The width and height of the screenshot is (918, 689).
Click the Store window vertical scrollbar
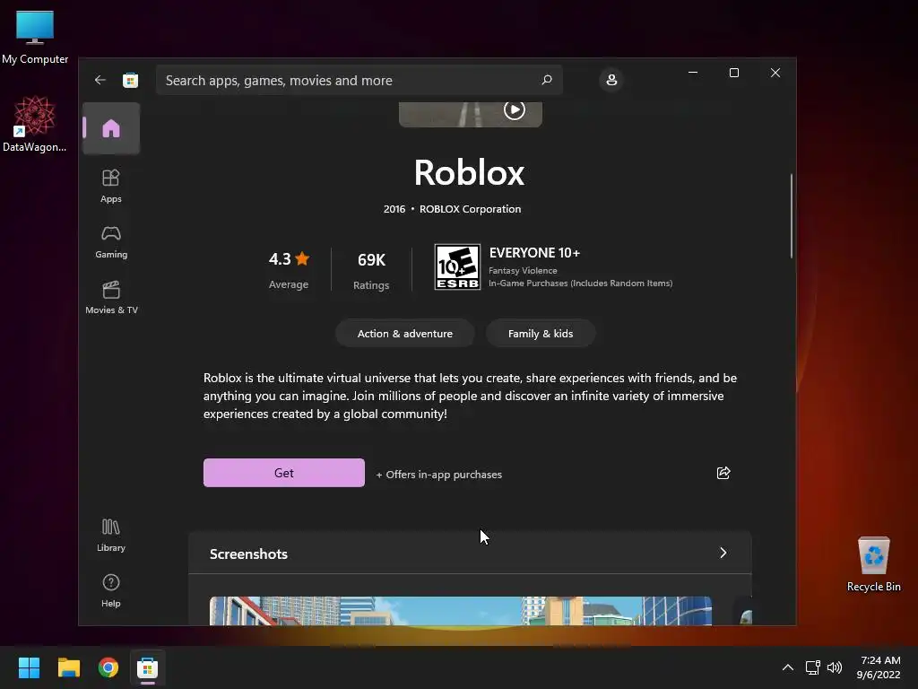point(792,215)
